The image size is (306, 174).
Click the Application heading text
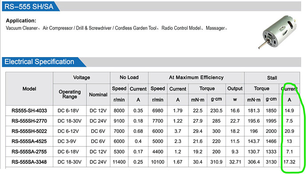coord(21,21)
